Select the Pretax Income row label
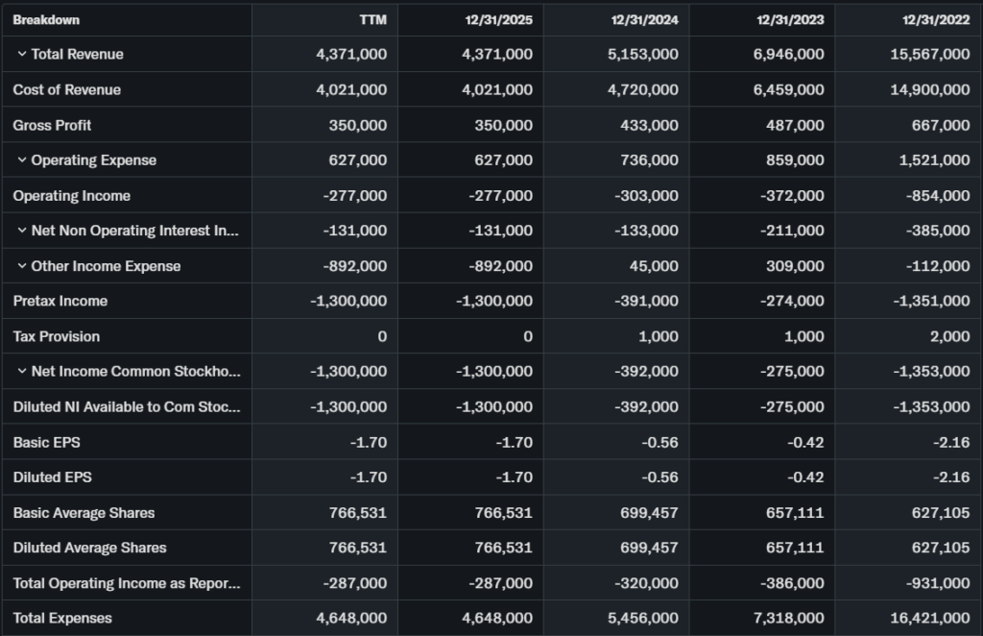The height and width of the screenshot is (636, 983). coord(60,301)
